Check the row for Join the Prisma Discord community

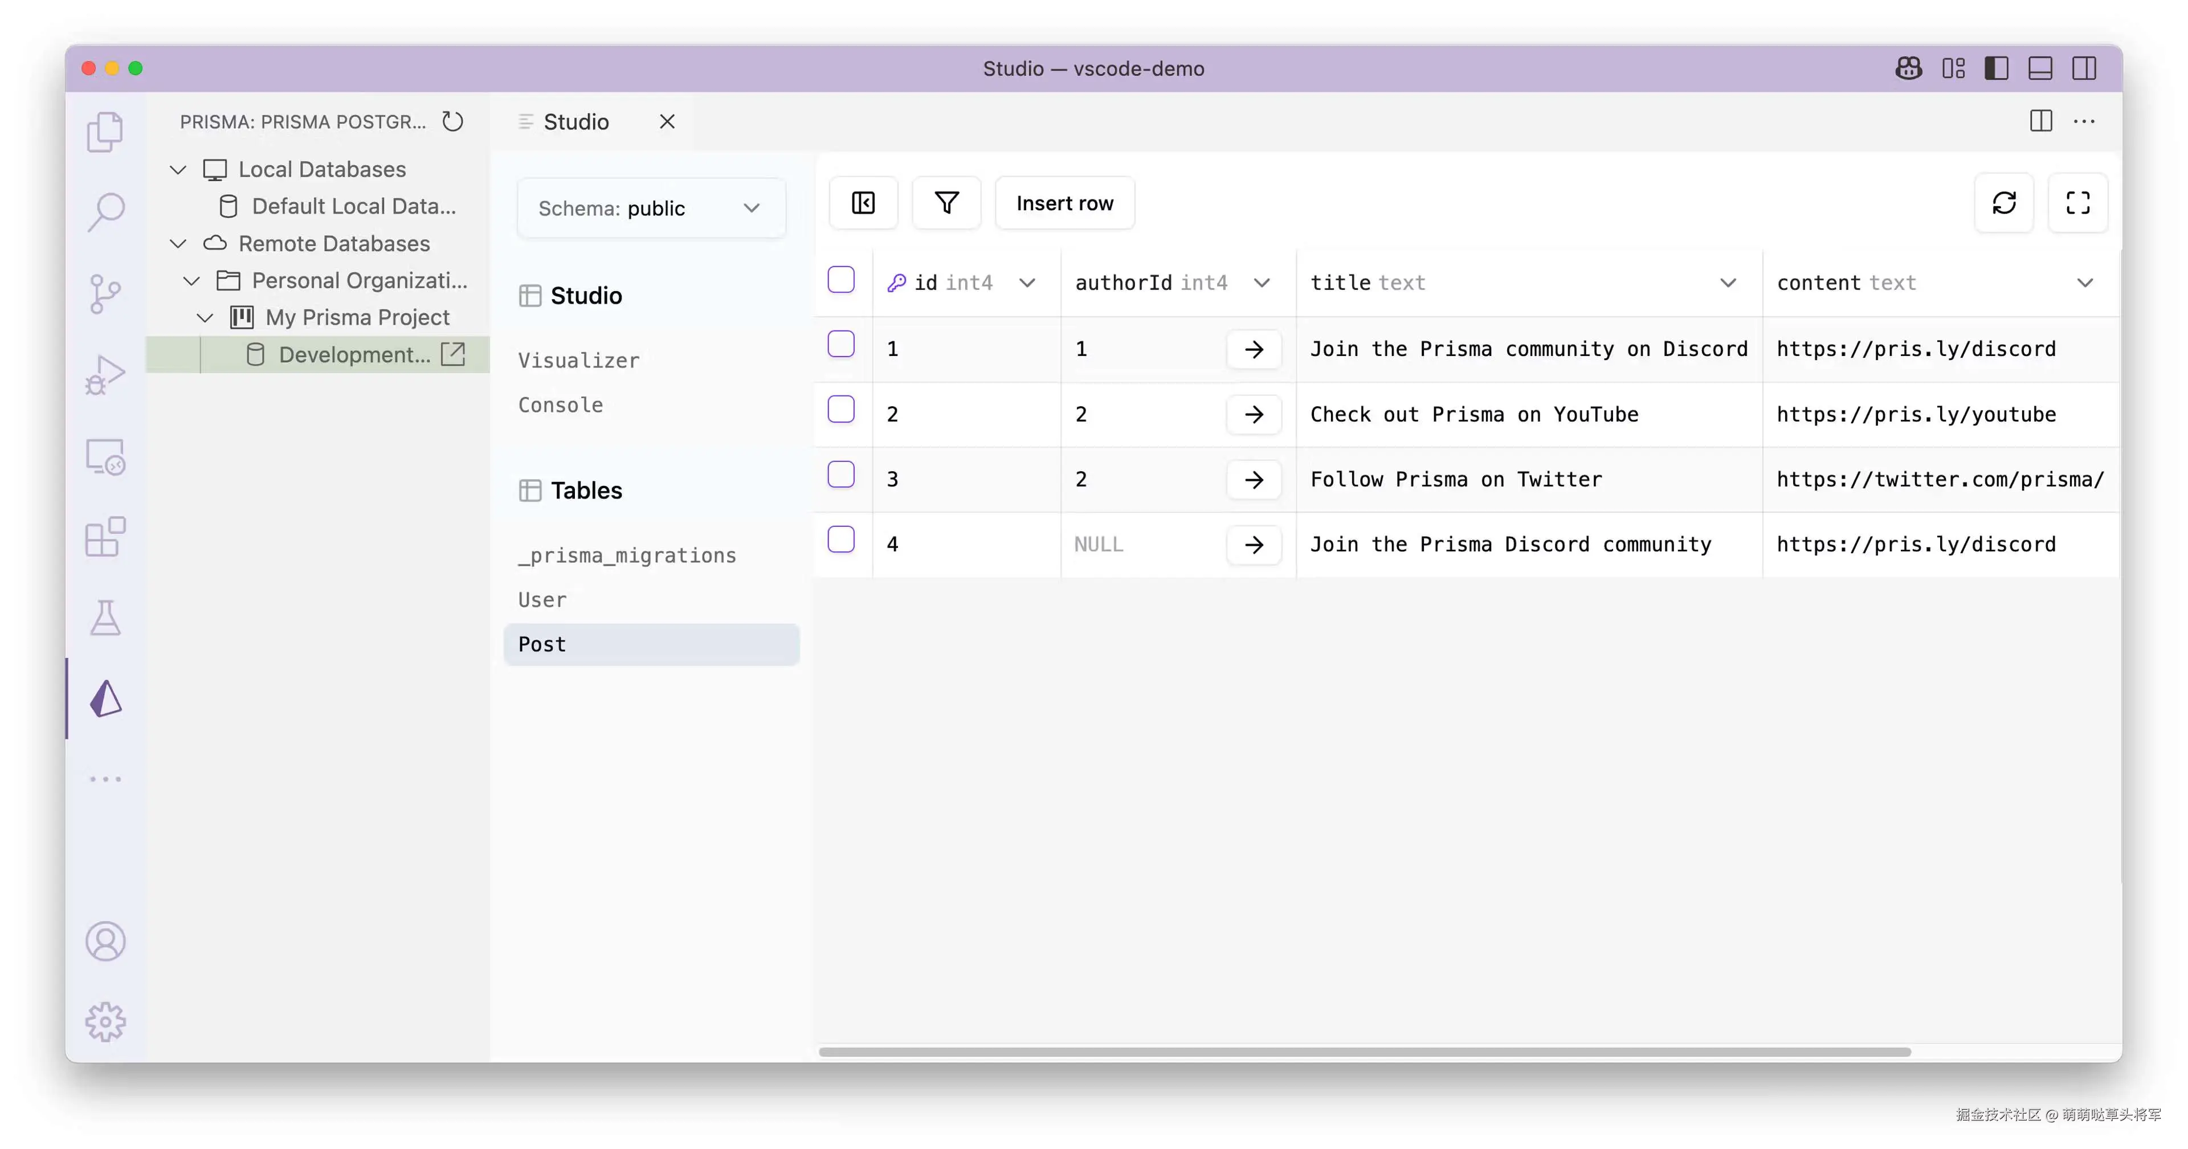pyautogui.click(x=841, y=540)
